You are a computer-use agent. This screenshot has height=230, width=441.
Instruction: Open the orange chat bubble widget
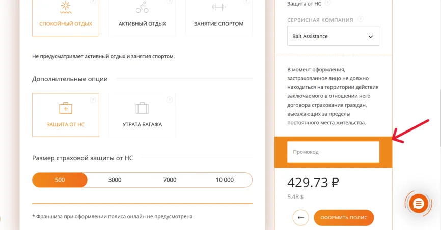coord(419,204)
